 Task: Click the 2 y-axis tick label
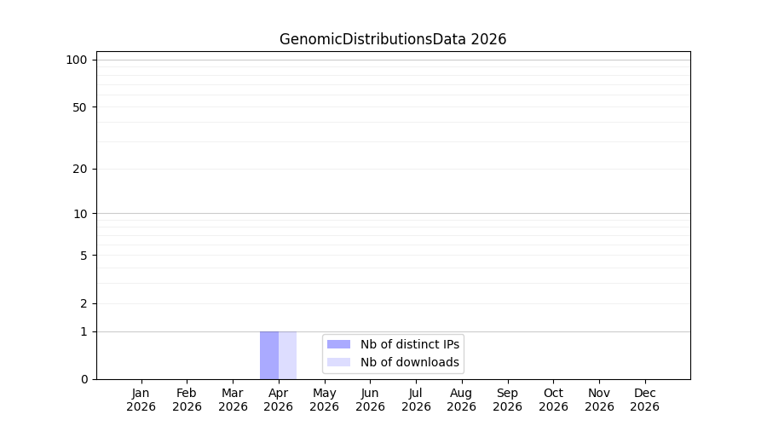pyautogui.click(x=84, y=303)
